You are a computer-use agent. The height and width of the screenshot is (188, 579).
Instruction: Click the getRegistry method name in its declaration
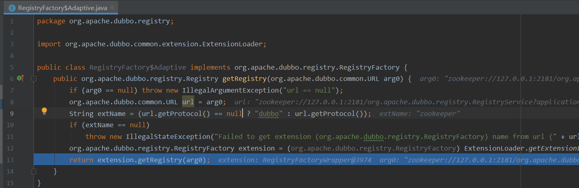coord(244,79)
